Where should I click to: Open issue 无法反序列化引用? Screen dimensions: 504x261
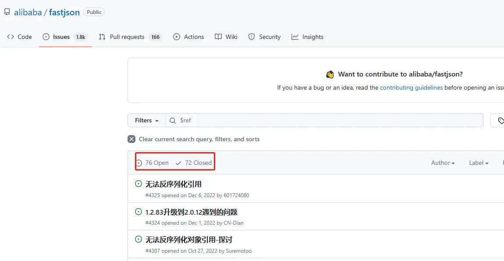pyautogui.click(x=173, y=184)
